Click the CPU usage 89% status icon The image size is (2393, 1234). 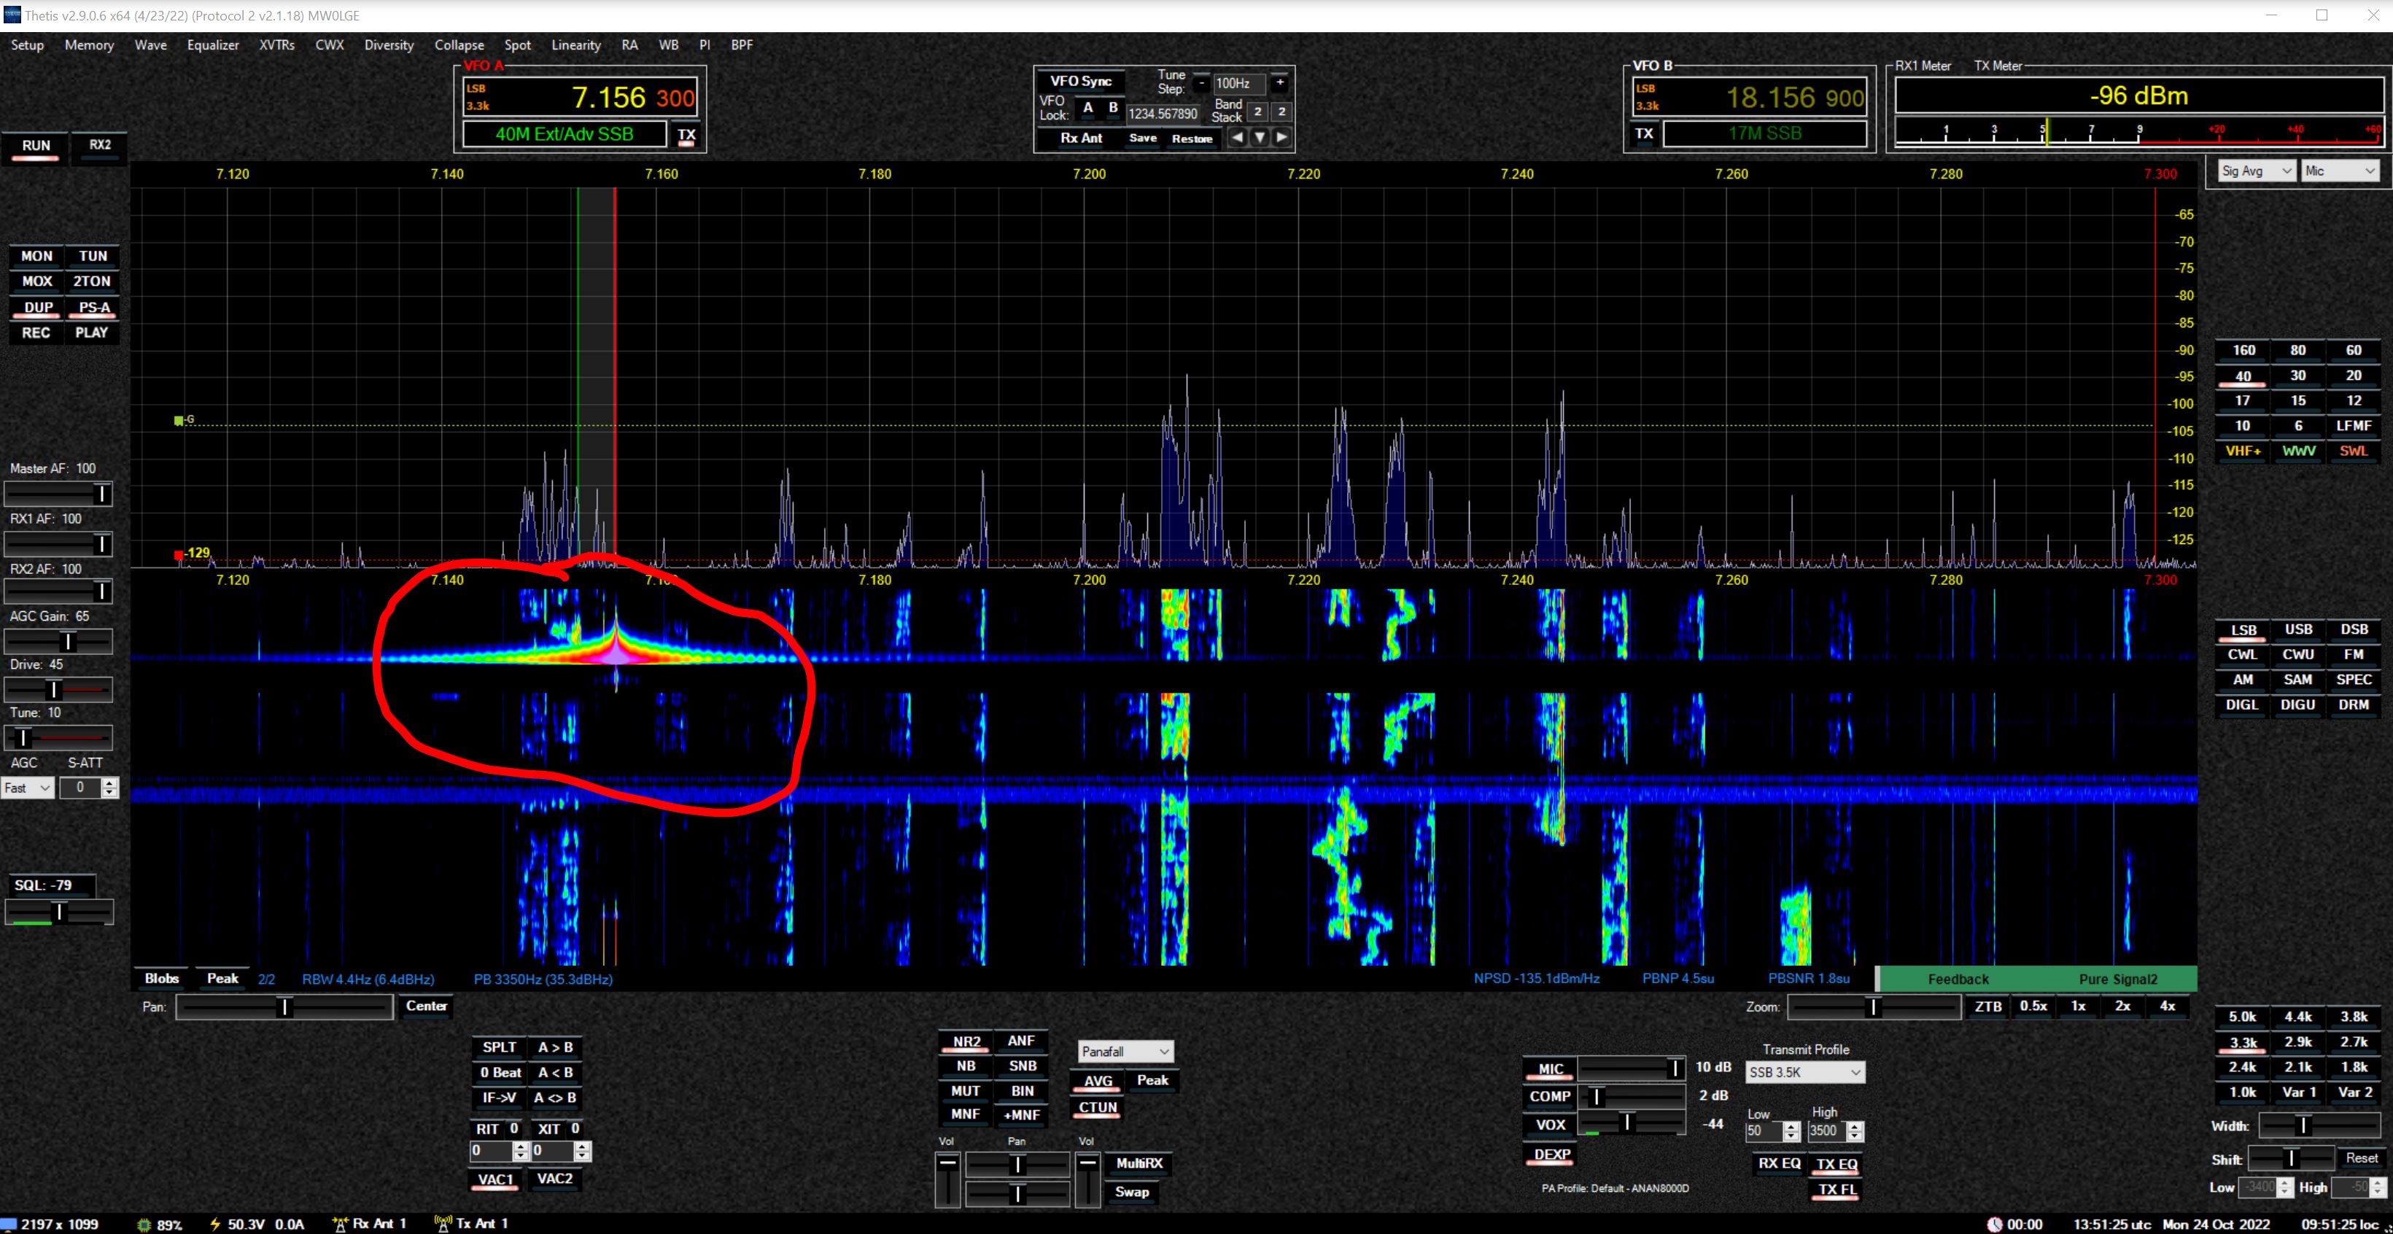coord(144,1225)
